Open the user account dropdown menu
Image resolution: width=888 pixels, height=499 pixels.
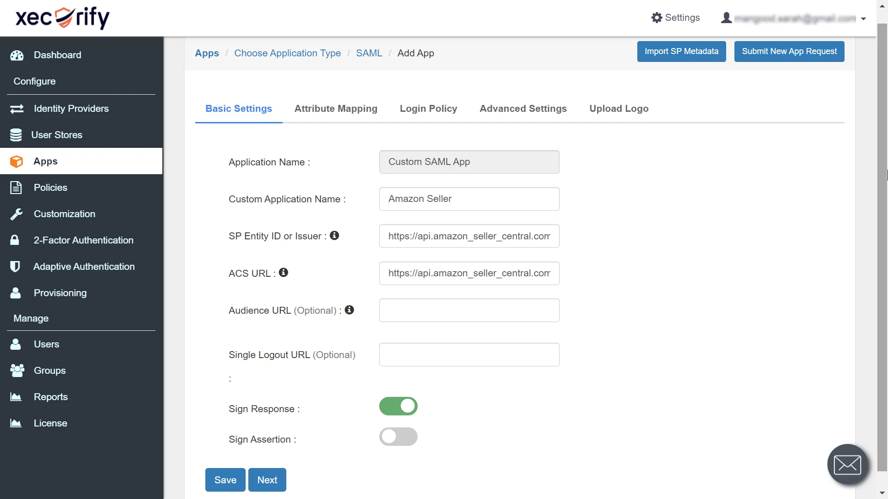(864, 18)
